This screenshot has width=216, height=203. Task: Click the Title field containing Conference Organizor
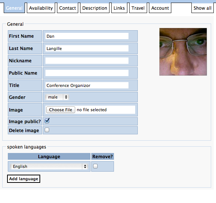coord(87,85)
